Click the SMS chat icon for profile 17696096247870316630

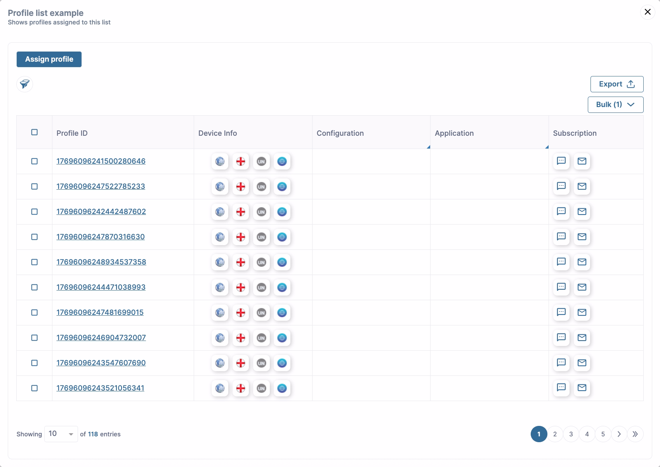click(x=561, y=237)
